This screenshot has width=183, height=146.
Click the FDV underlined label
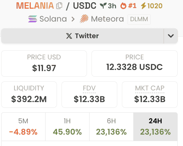(x=89, y=88)
